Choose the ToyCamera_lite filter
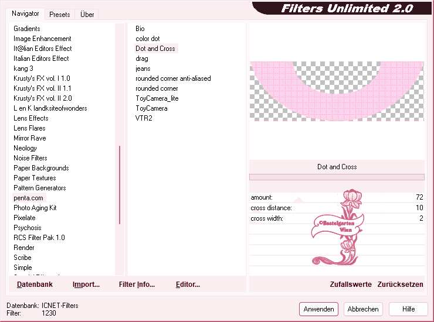This screenshot has height=322, width=434. [x=157, y=98]
